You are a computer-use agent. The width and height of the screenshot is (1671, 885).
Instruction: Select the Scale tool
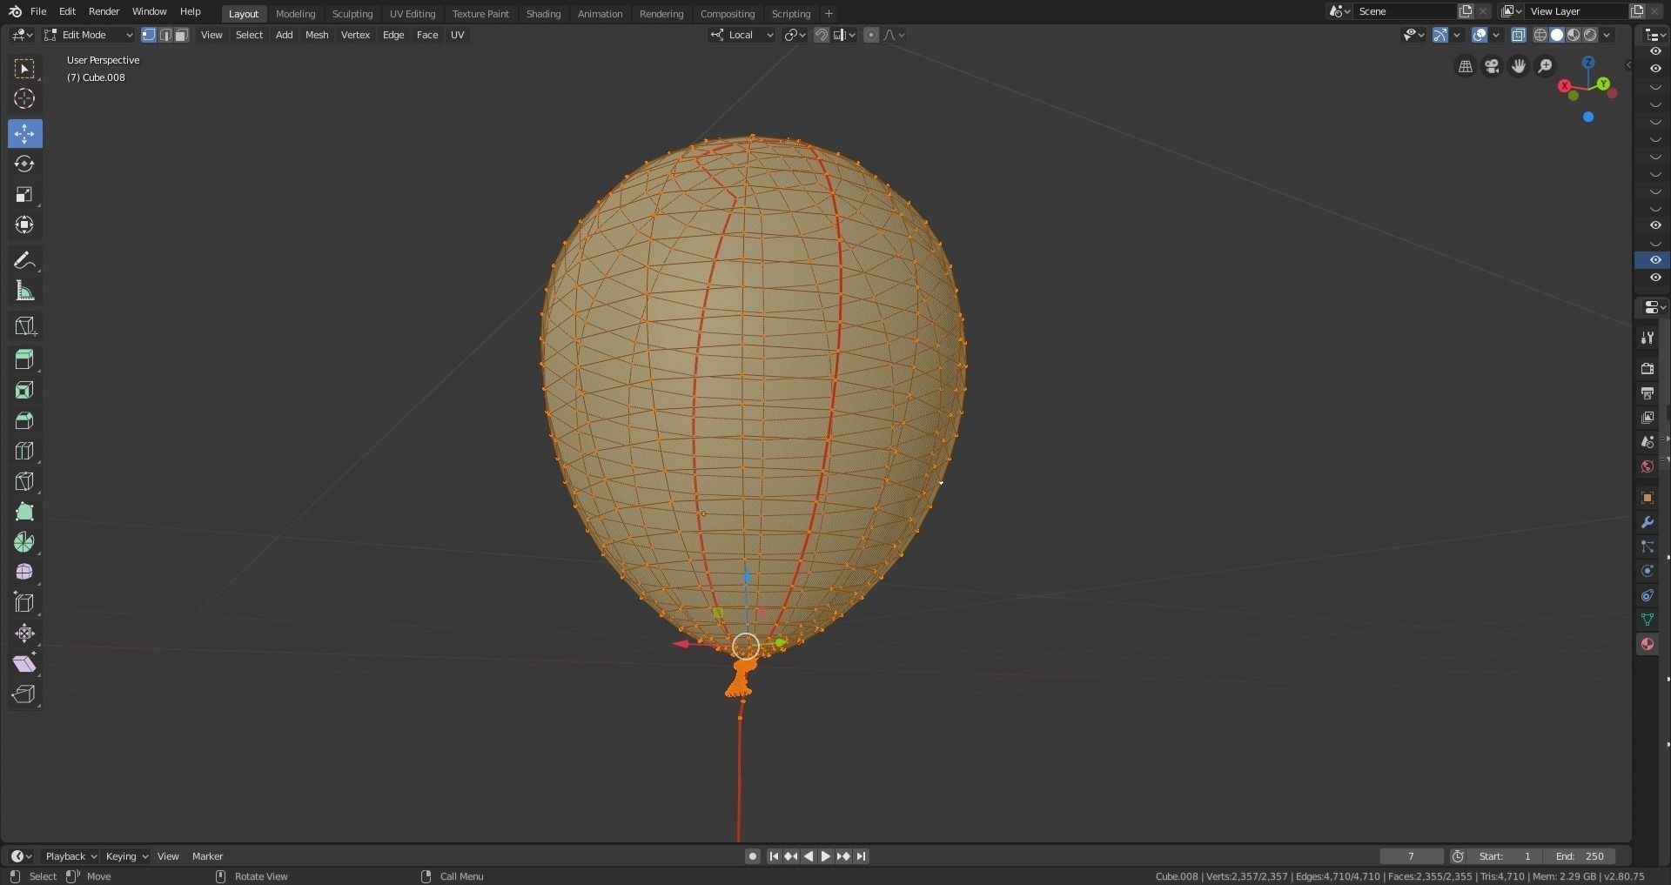tap(24, 194)
